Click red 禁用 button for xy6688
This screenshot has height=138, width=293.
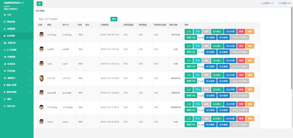[x=241, y=46]
